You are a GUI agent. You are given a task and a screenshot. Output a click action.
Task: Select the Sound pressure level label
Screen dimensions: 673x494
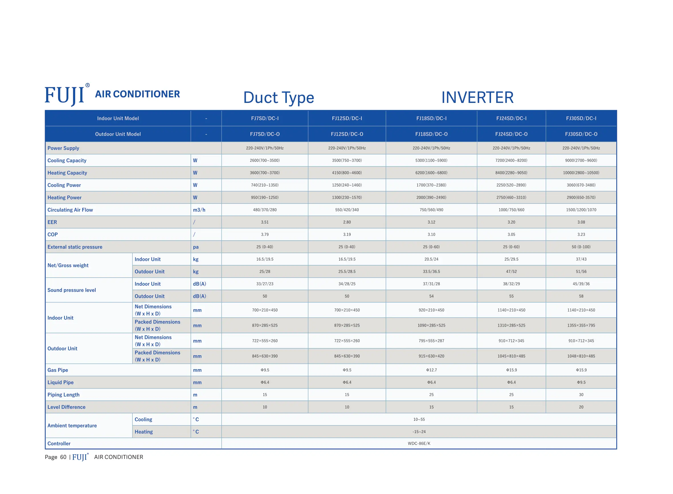click(x=72, y=290)
